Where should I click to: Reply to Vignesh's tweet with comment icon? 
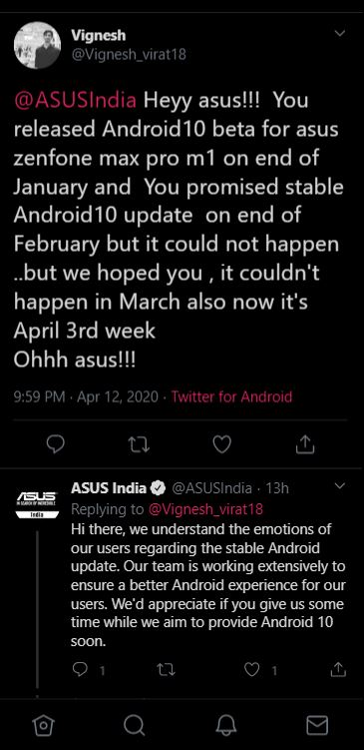56,444
